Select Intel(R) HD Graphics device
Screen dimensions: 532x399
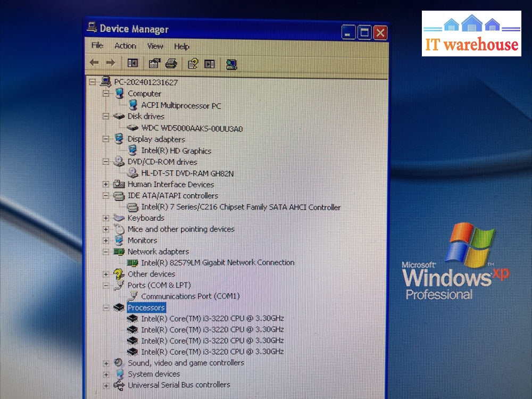(176, 151)
